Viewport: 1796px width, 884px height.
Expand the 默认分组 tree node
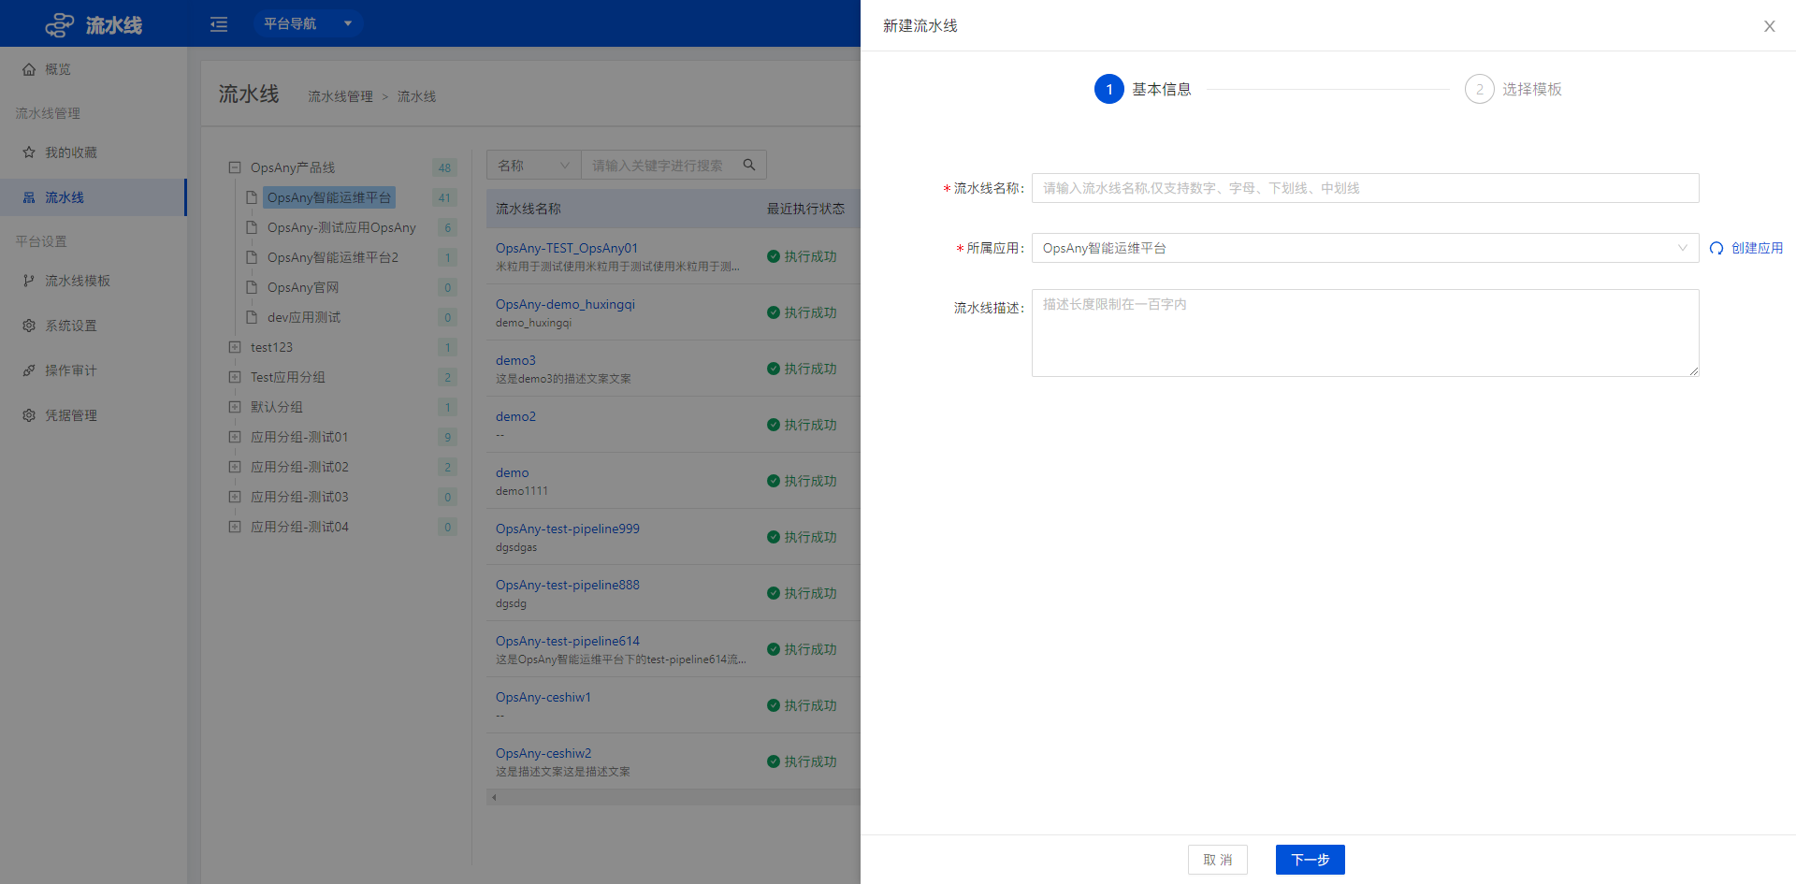coord(235,407)
